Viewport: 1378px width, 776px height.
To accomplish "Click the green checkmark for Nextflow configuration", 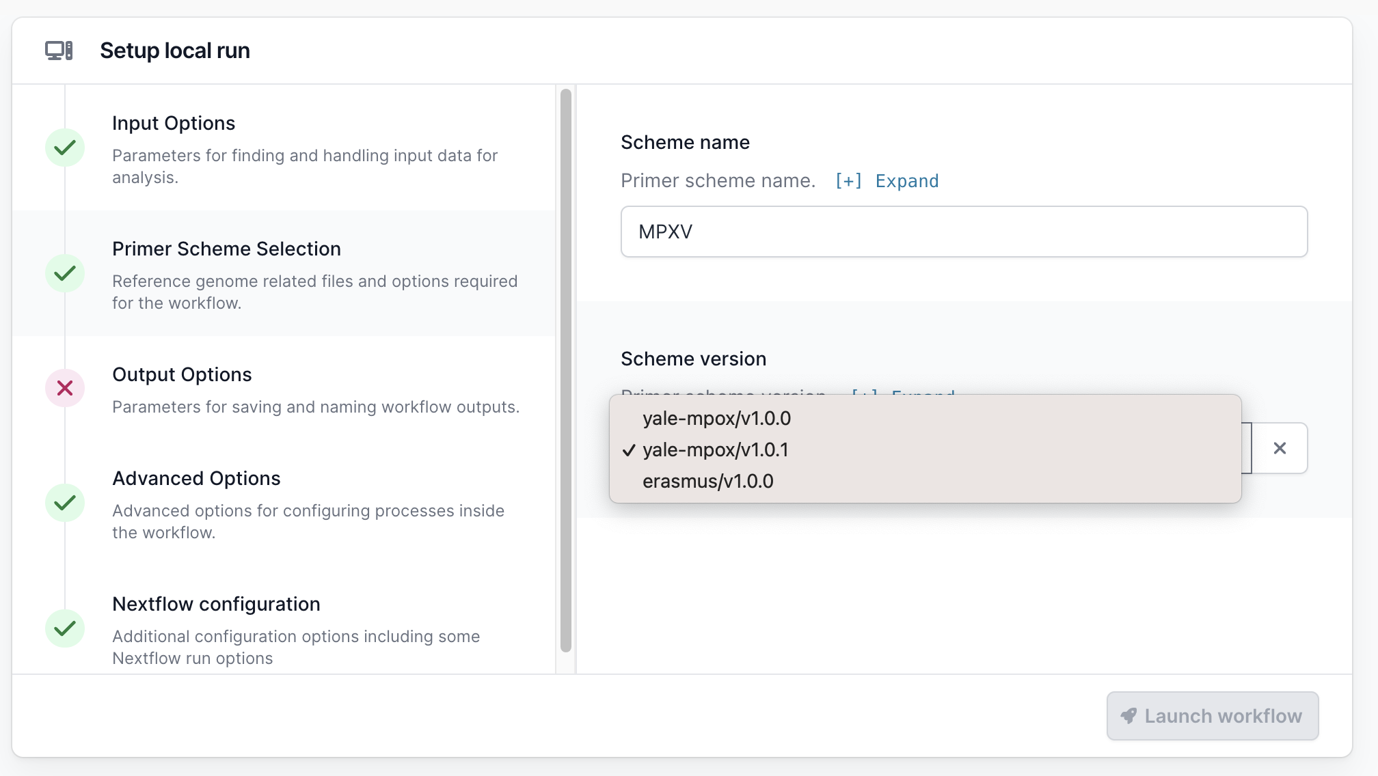I will (x=65, y=628).
